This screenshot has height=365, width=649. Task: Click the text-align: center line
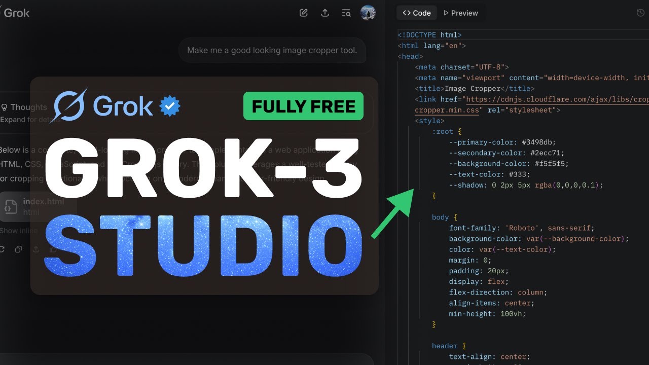click(x=489, y=356)
